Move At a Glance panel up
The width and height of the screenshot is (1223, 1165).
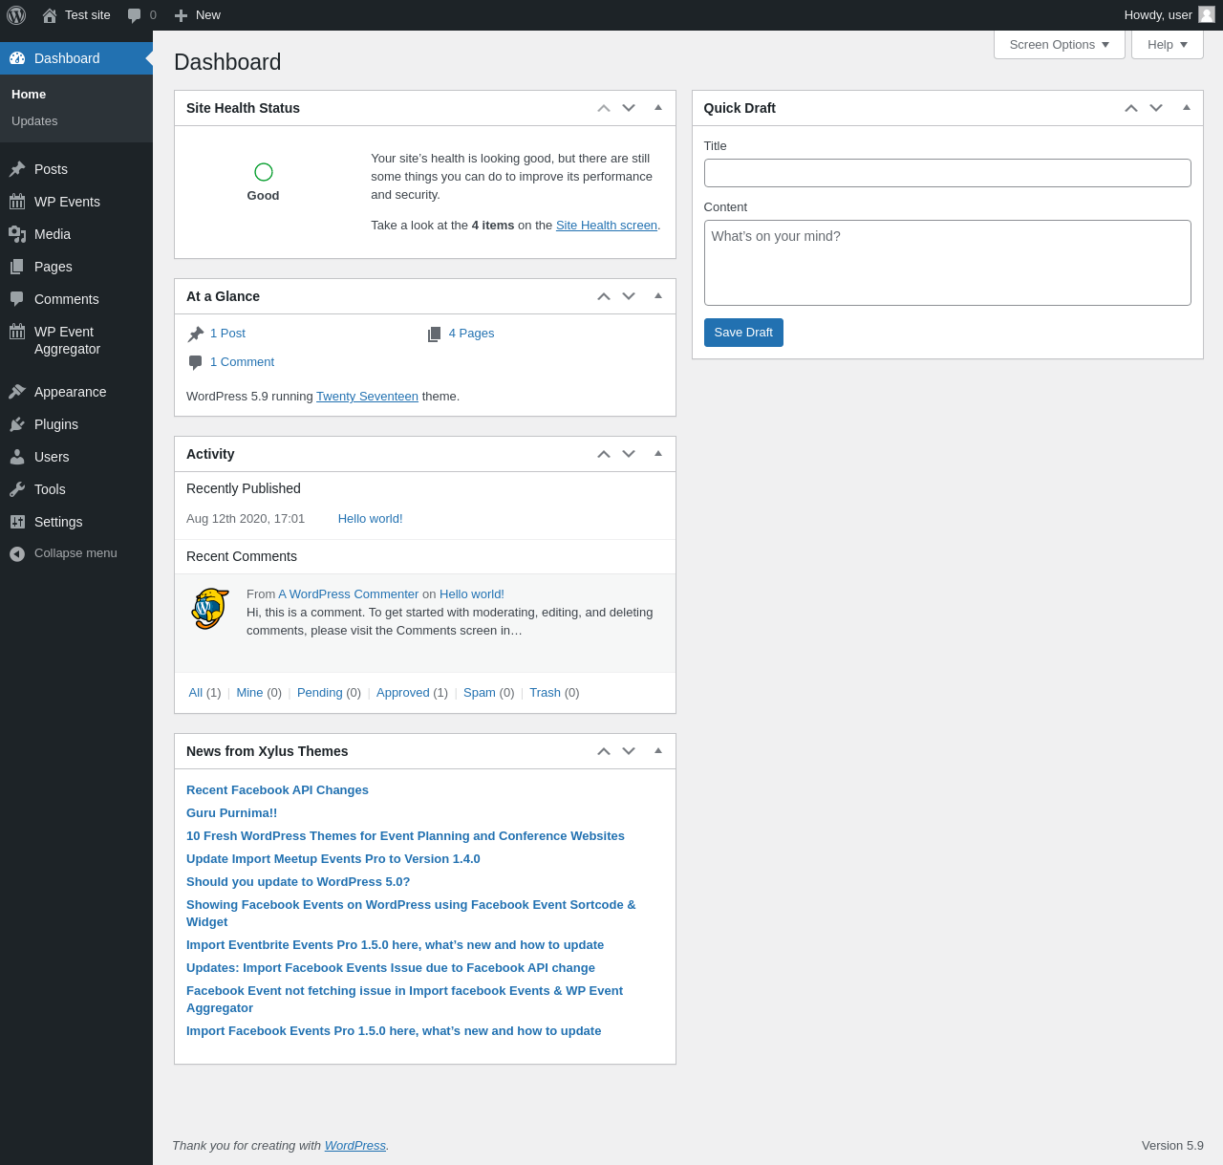(604, 296)
